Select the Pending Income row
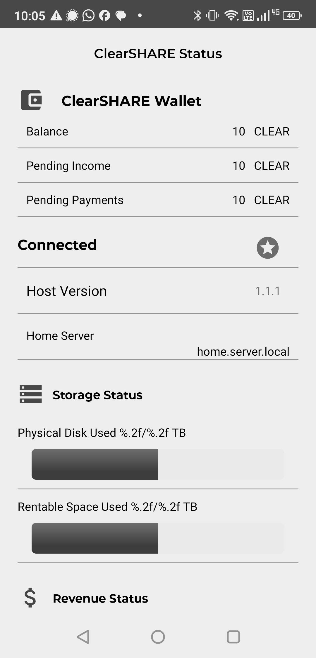This screenshot has height=658, width=316. pos(158,166)
